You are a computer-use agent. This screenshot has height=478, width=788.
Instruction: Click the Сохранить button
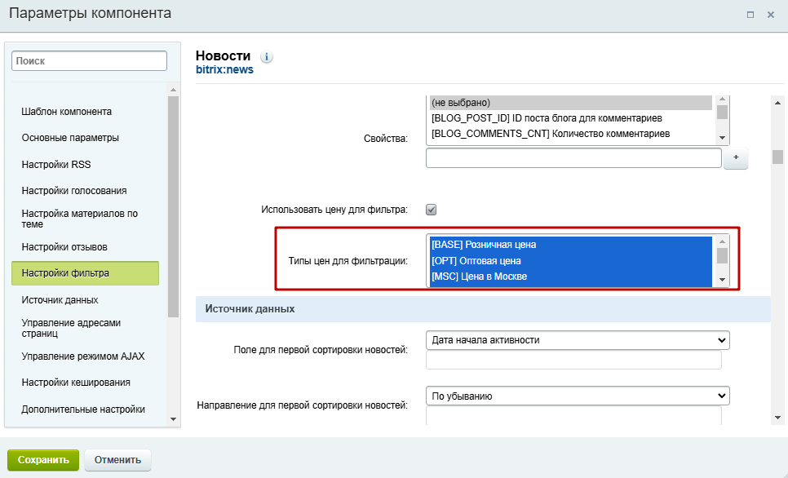click(x=43, y=460)
